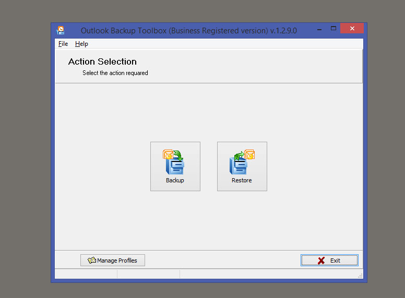Minimize the Outlook Backup Toolbox window
405x298 pixels.
(319, 29)
